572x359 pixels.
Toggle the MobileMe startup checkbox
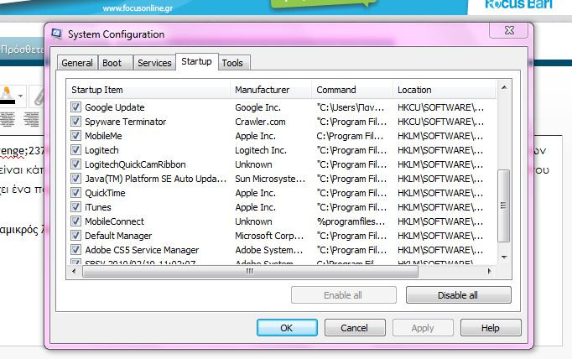pyautogui.click(x=75, y=135)
